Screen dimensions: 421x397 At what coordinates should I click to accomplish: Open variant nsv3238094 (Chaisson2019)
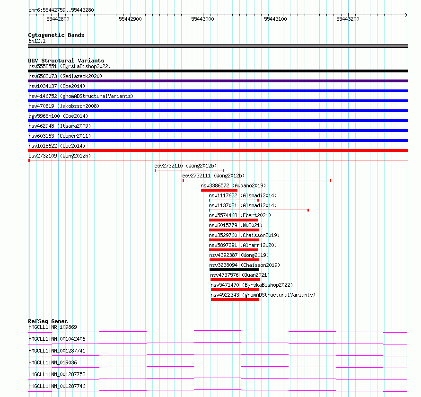(245, 265)
